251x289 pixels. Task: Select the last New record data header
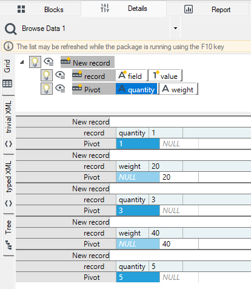coord(62,256)
